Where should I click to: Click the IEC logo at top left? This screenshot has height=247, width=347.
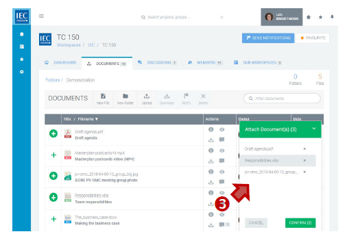pos(22,16)
